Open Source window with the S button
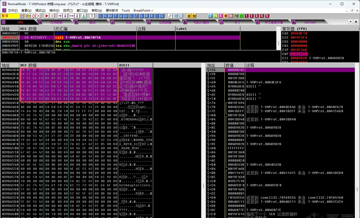The image size is (360, 218). point(162,16)
